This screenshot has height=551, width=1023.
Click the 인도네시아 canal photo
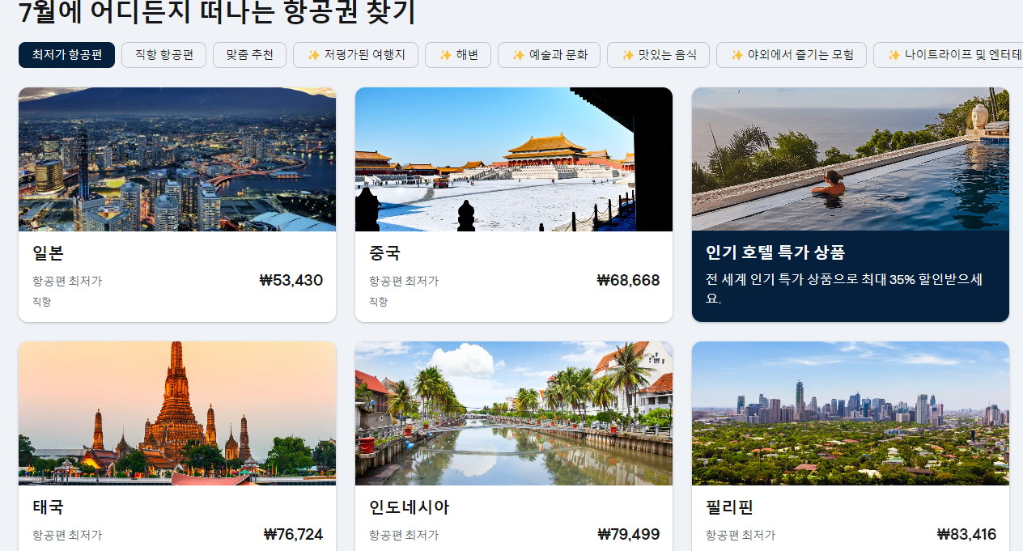(x=513, y=413)
